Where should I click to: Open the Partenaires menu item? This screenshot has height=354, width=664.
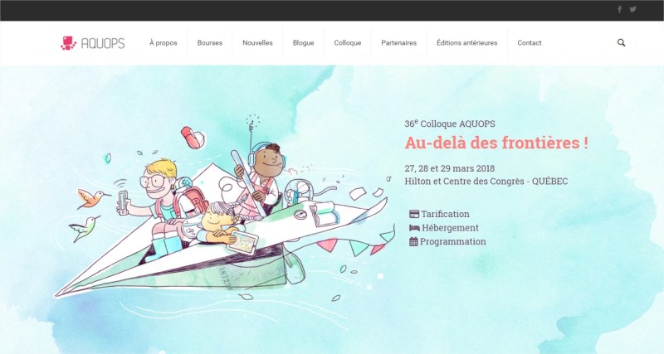click(399, 43)
